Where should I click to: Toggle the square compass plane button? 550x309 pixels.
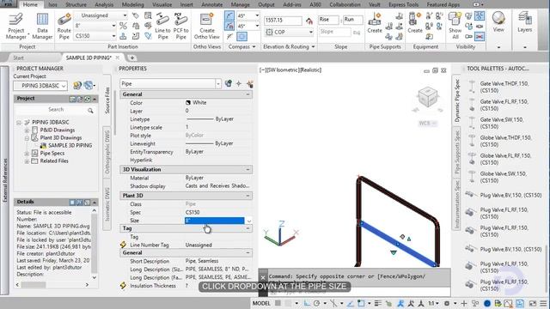[241, 36]
